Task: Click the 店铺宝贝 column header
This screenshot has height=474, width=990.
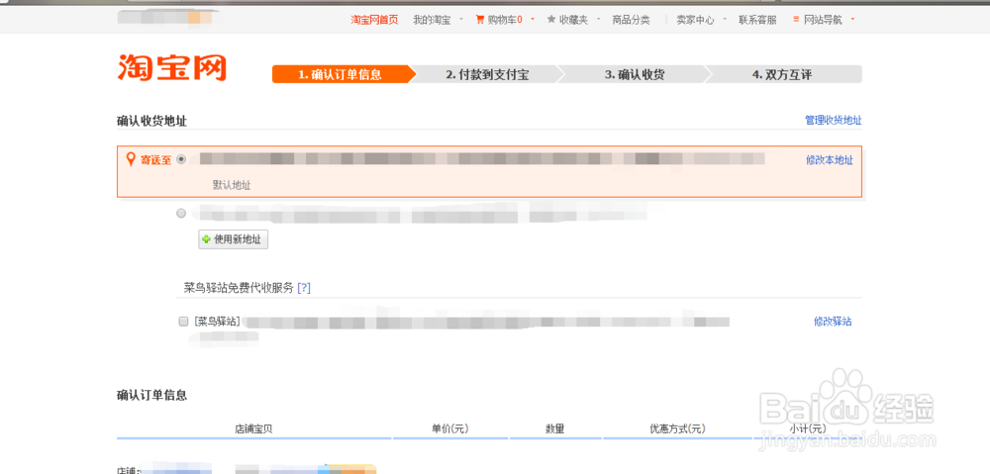Action: tap(253, 428)
